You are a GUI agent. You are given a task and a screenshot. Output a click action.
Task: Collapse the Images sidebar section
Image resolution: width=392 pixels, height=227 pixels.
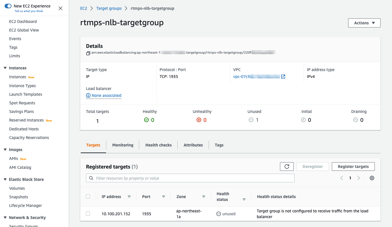(x=5, y=150)
